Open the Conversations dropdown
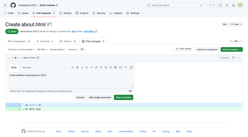This screenshot has width=248, height=137. click(x=58, y=50)
